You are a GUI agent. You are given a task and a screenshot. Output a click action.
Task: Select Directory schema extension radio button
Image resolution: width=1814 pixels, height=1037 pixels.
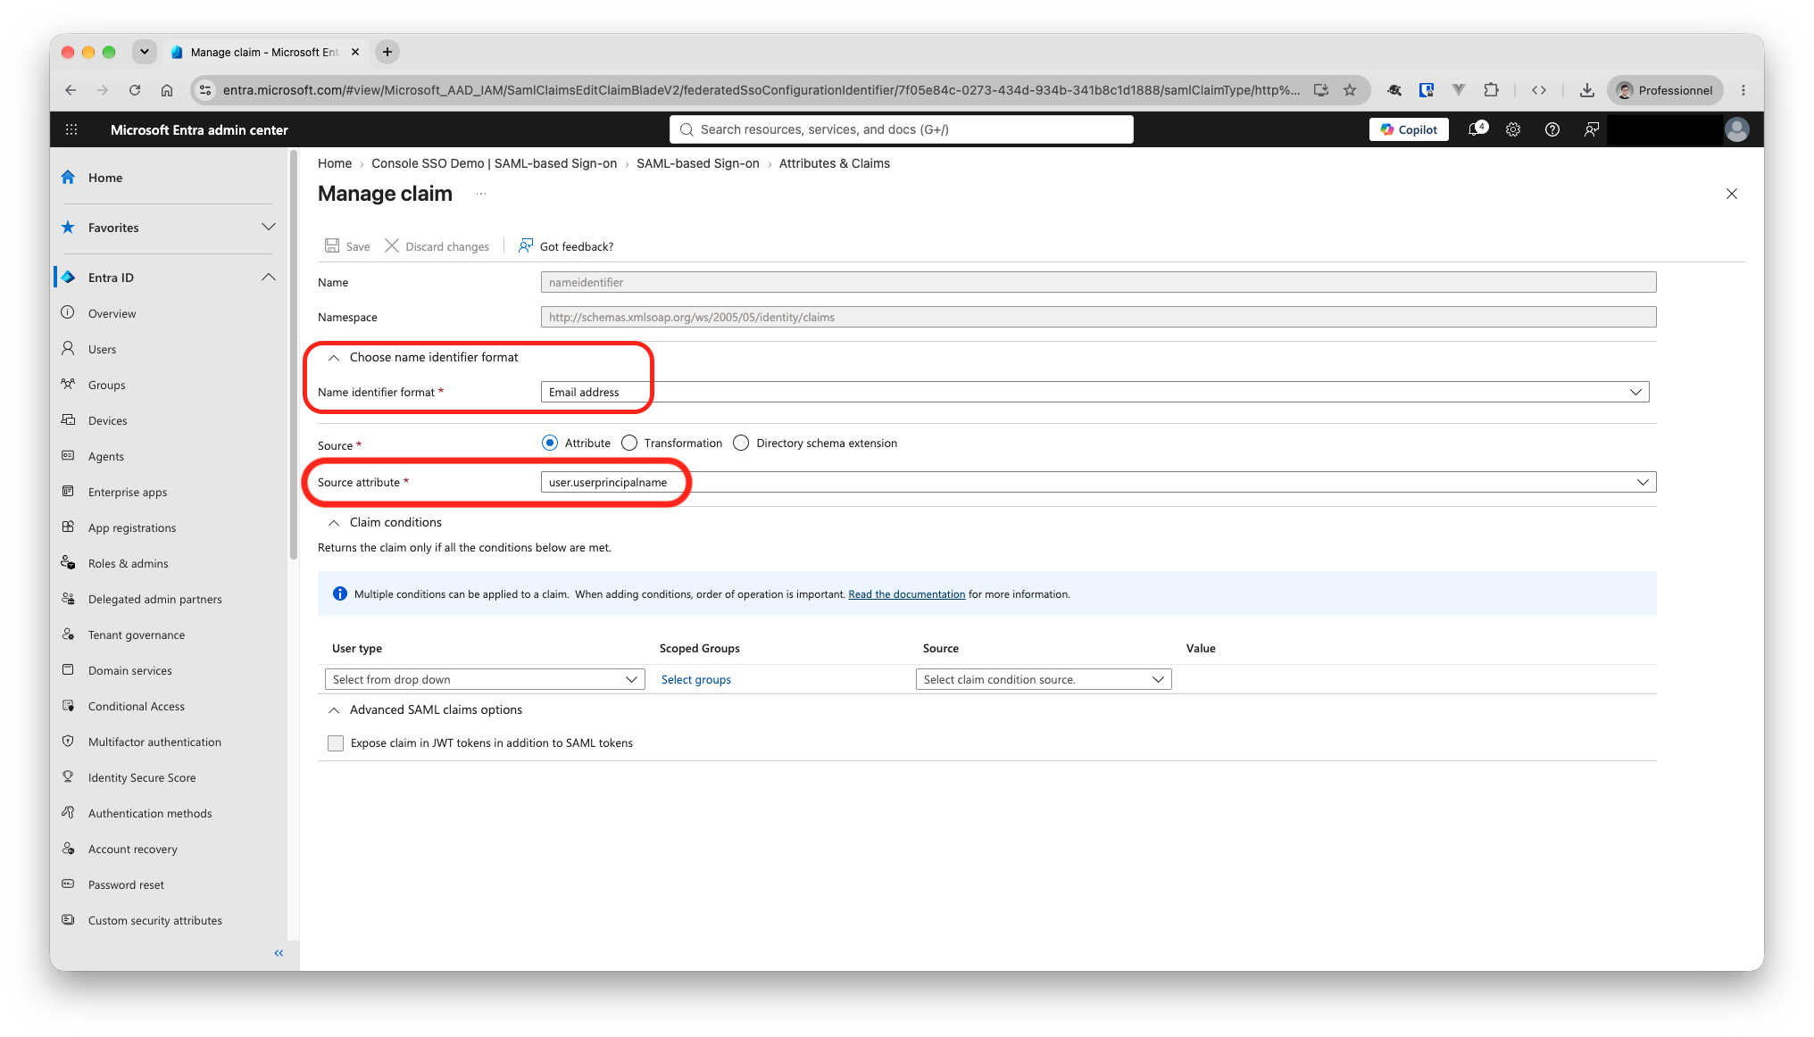[x=741, y=443]
